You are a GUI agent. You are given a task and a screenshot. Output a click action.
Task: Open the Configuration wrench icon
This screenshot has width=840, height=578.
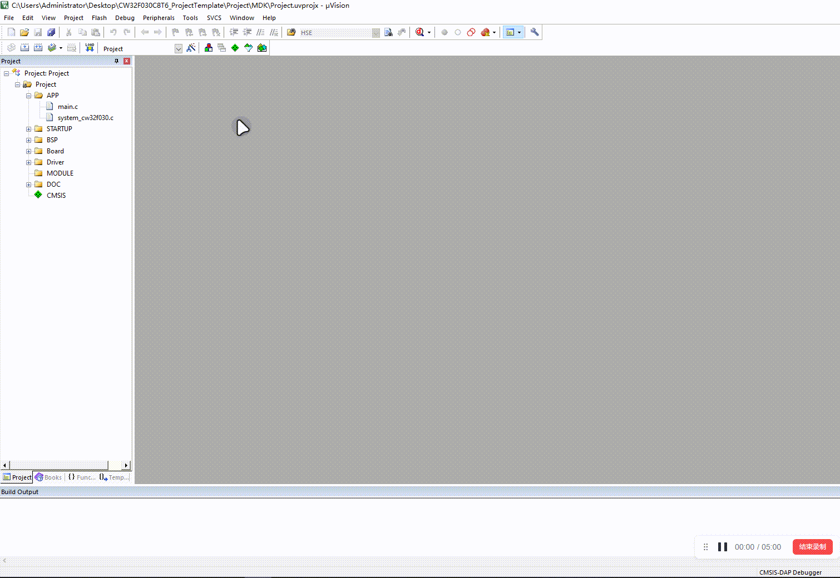pyautogui.click(x=535, y=32)
